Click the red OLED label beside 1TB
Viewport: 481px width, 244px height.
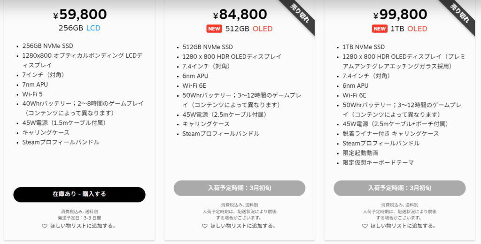click(417, 29)
